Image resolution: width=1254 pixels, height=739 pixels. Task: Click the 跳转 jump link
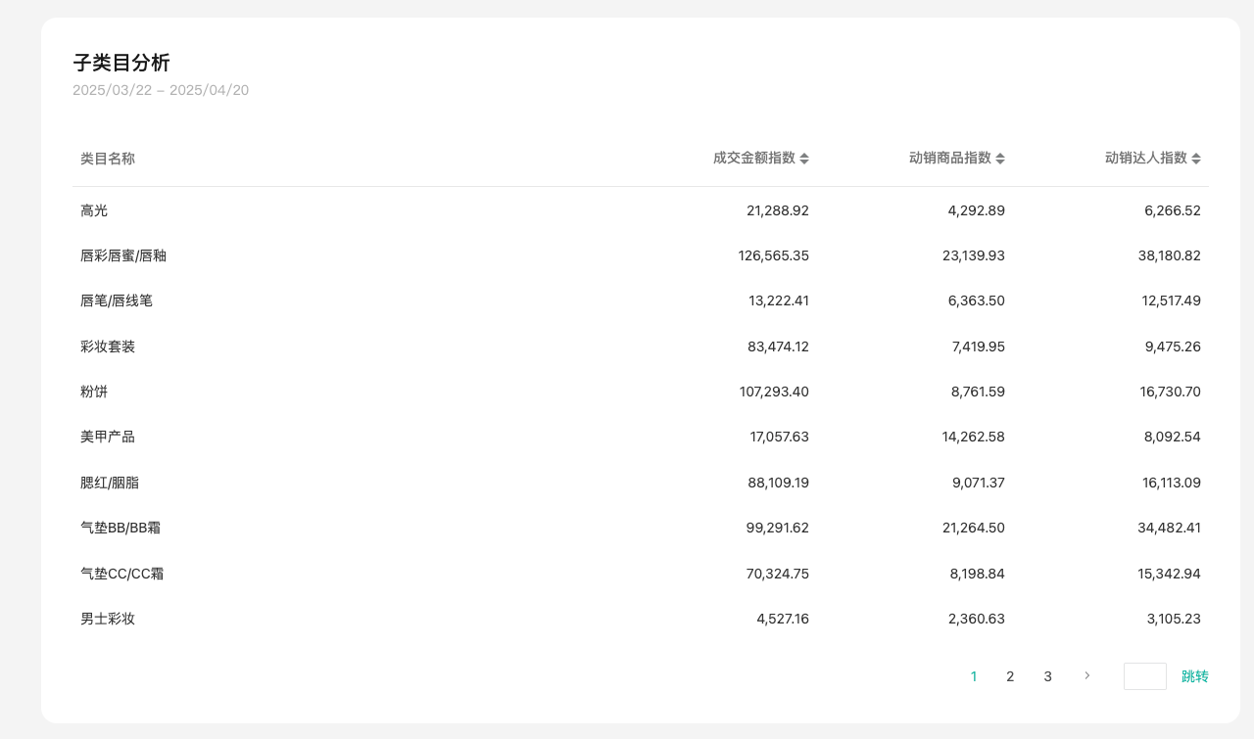pyautogui.click(x=1194, y=676)
